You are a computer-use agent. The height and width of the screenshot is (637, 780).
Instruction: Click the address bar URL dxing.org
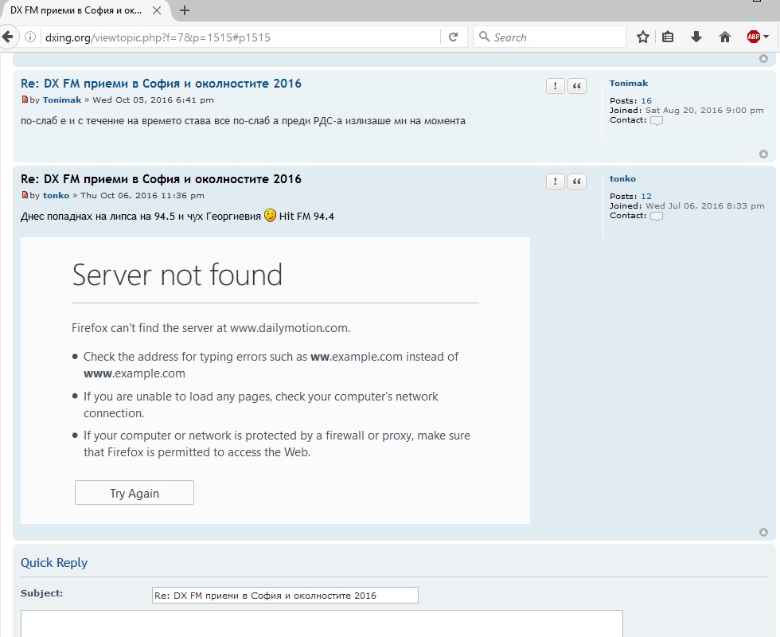coord(158,37)
